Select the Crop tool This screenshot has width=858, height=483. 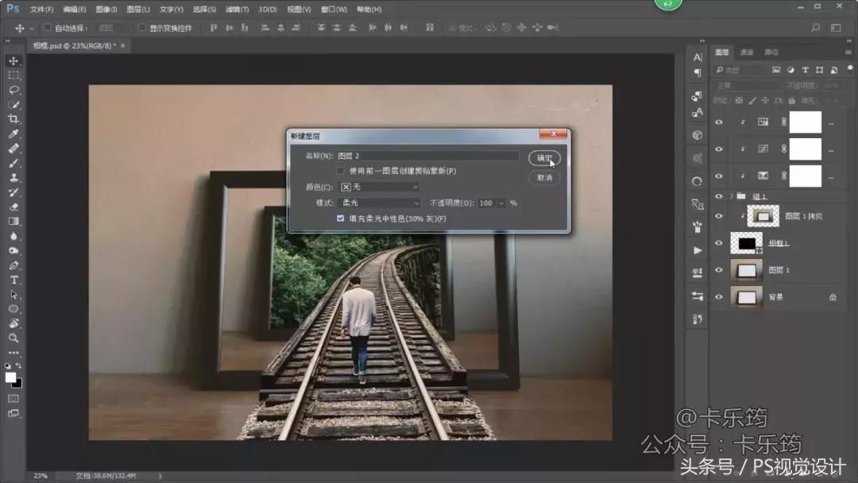tap(14, 119)
